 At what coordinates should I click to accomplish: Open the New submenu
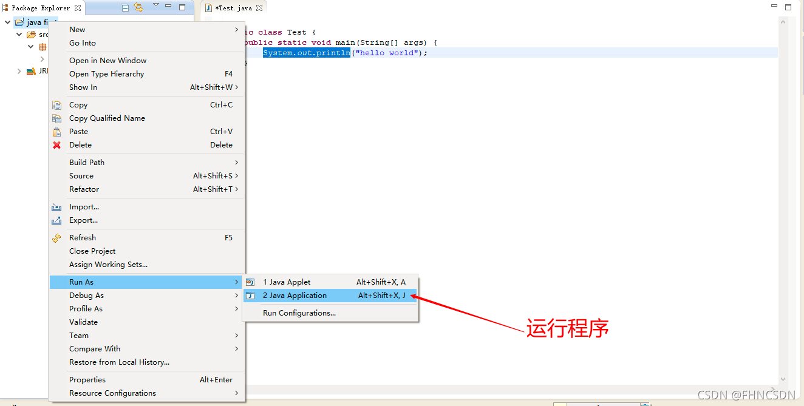coord(147,29)
